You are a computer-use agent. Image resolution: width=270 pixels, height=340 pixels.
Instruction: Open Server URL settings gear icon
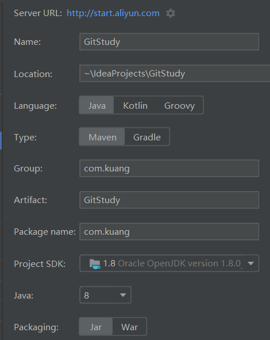coord(171,13)
